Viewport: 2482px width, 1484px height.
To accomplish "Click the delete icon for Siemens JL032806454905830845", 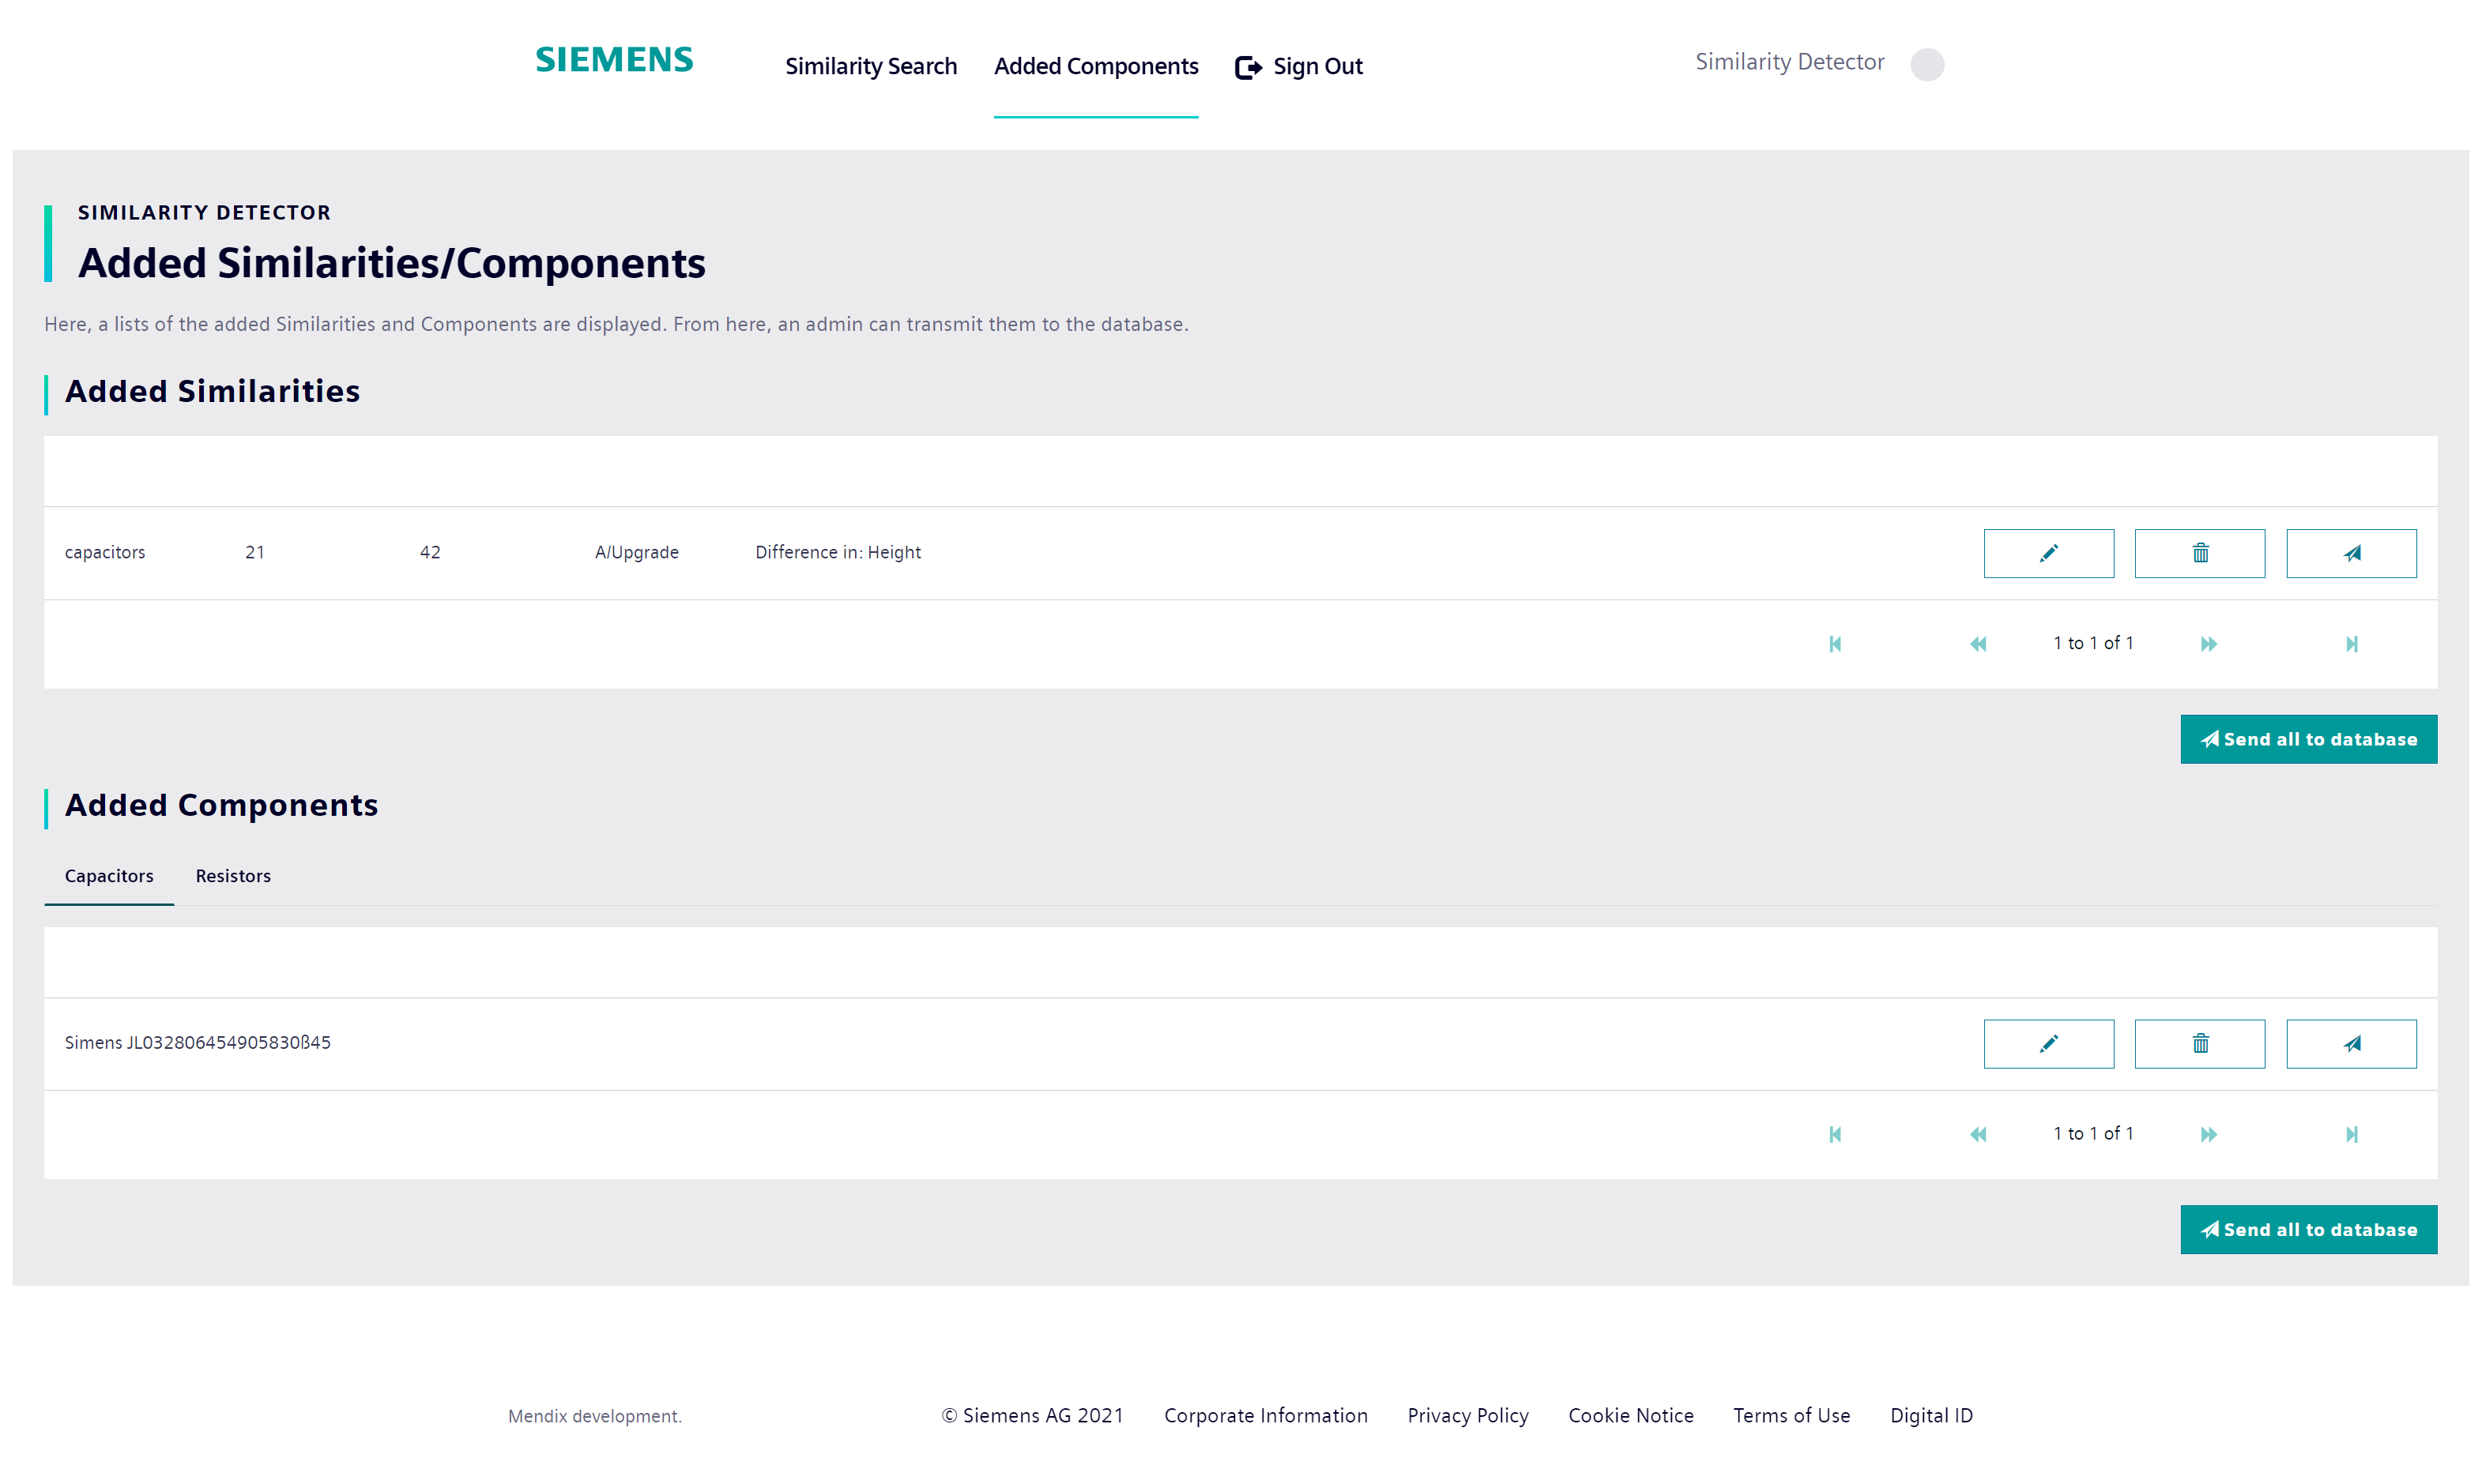I will tap(2201, 1043).
